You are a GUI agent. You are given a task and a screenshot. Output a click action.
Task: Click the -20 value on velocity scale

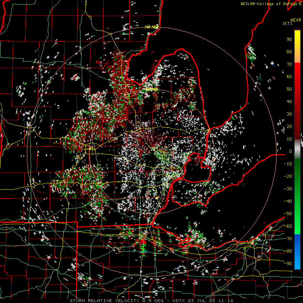288,176
